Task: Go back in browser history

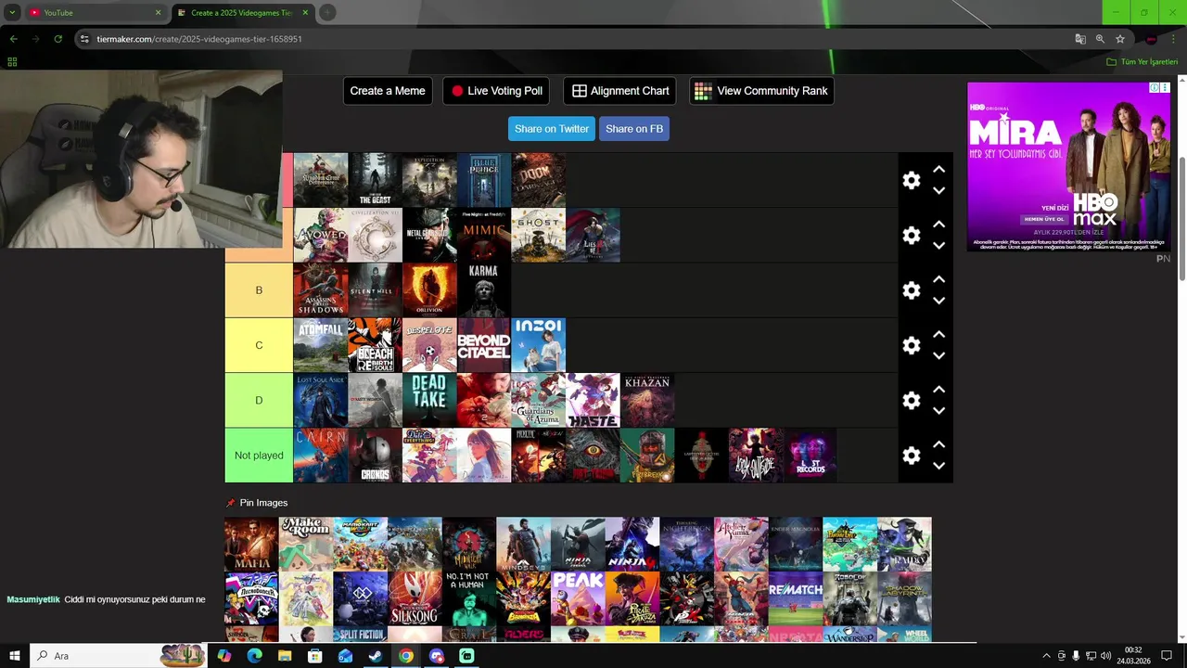Action: point(13,39)
